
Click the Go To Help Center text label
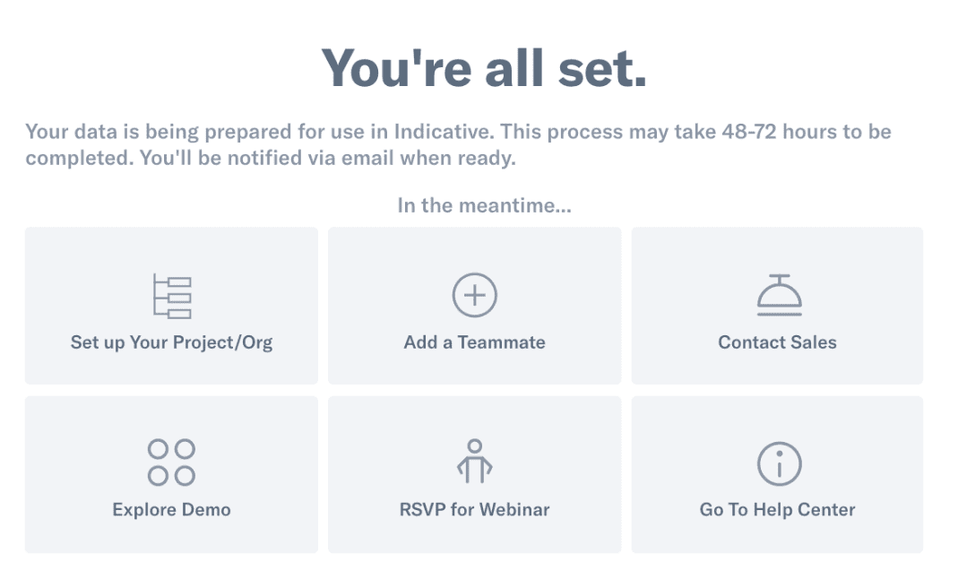click(x=777, y=509)
